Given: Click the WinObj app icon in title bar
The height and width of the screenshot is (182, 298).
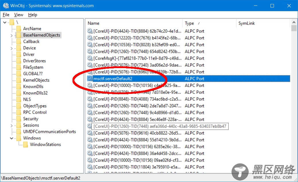Looking at the screenshot, I should coord(5,6).
